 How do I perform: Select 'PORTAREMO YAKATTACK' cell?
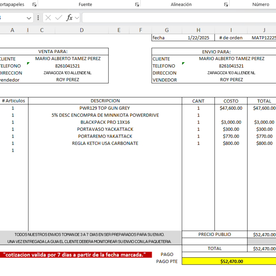tap(105, 136)
